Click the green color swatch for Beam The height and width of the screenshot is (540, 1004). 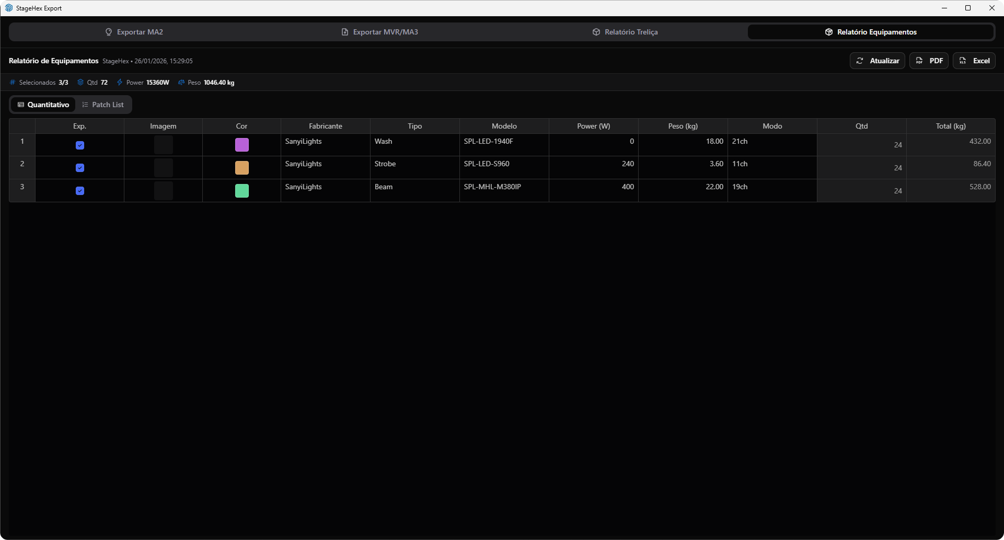[x=242, y=191]
